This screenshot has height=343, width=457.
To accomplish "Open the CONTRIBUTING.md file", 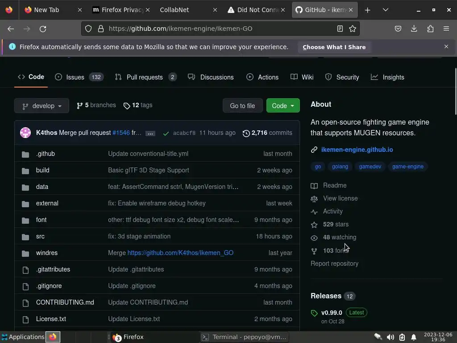I will (x=65, y=302).
